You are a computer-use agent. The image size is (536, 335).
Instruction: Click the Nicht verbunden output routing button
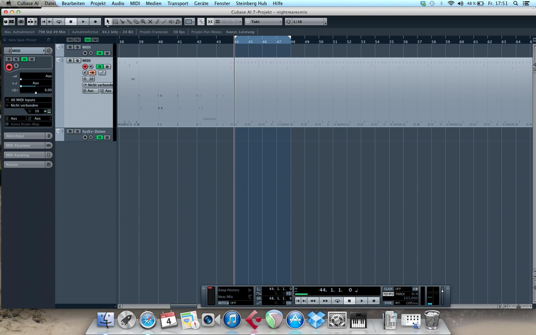tap(98, 85)
